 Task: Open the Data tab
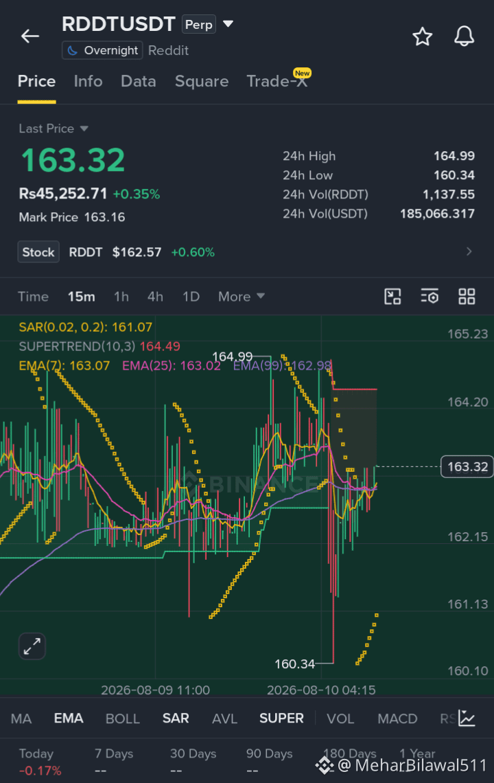point(138,82)
